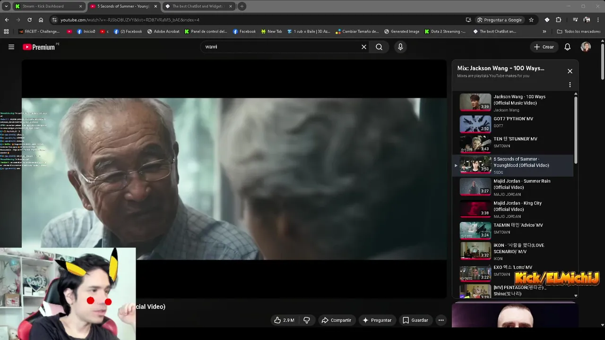Screen dimensions: 605x340
Task: Open Cambiar Tamaño de... bookmark
Action: (x=357, y=32)
